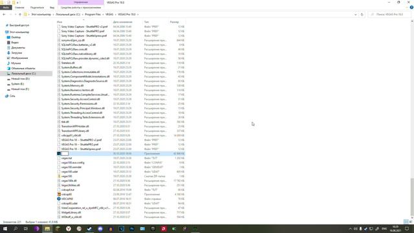Switch to File Explorer taskbar icon
414x233 pixels.
coord(47,228)
